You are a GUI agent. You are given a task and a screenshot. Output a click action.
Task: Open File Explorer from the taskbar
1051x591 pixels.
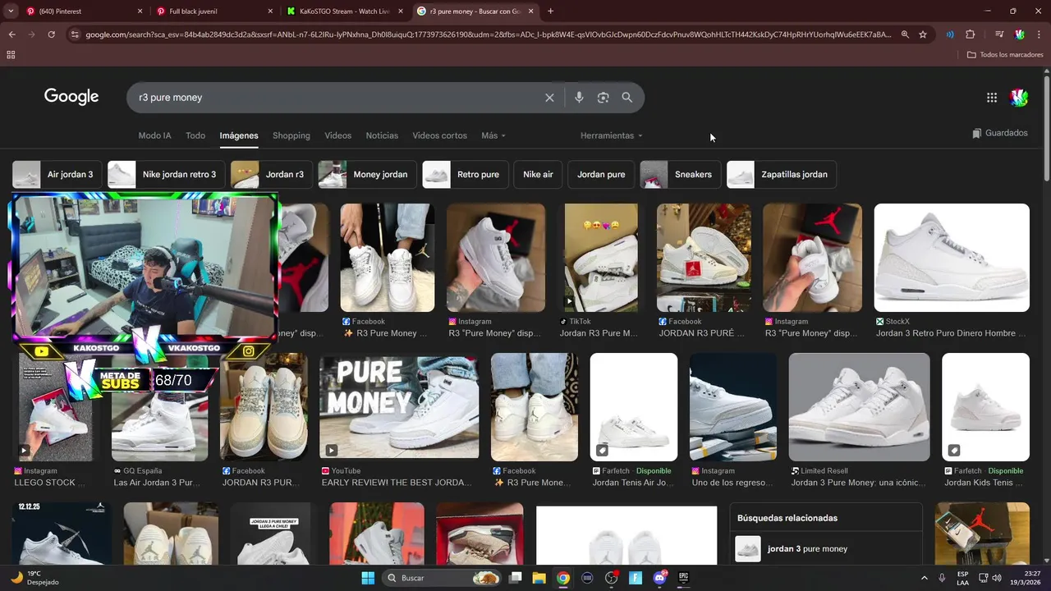(539, 578)
